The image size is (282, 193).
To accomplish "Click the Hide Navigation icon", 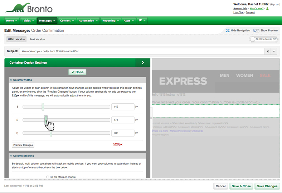I will pos(228,31).
